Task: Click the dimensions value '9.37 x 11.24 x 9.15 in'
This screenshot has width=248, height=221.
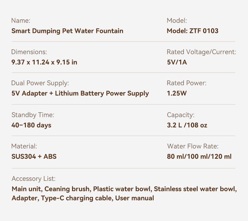Action: (x=44, y=62)
